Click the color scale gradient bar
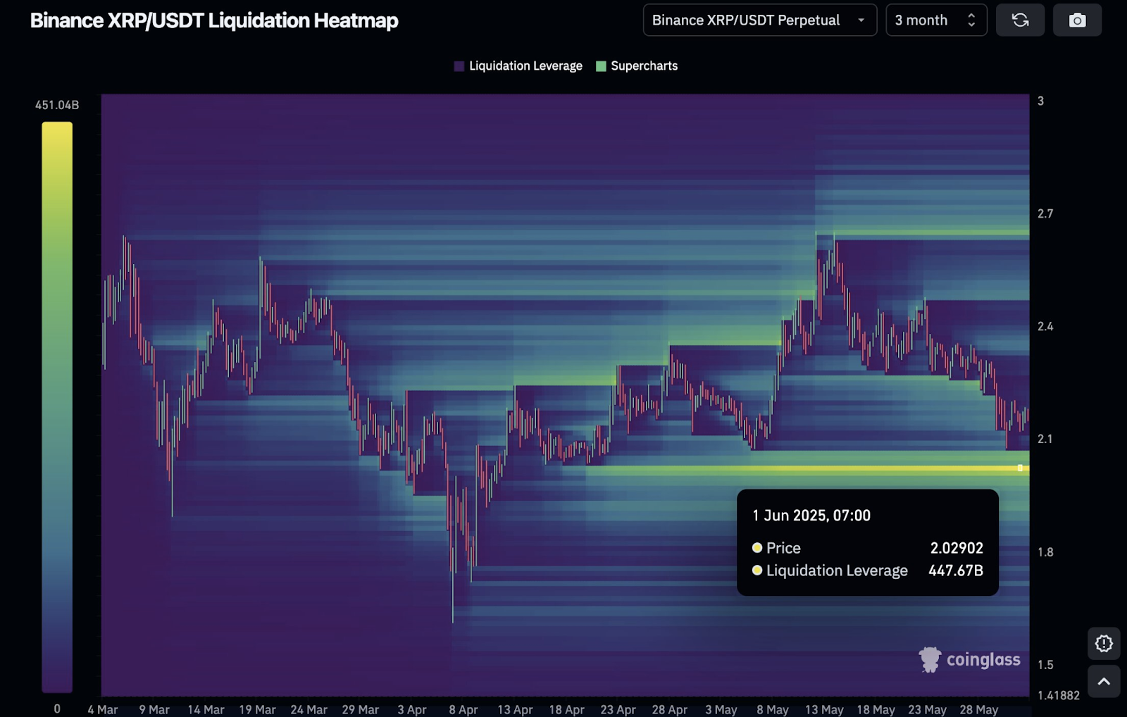1127x717 pixels. (x=57, y=407)
